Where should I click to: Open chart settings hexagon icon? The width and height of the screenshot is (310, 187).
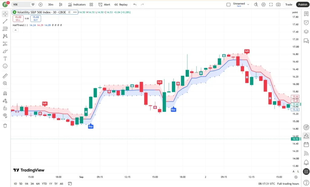pyautogui.click(x=264, y=5)
